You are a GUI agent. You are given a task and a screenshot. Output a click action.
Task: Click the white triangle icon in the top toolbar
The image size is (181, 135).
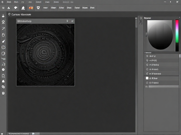(x=9, y=8)
